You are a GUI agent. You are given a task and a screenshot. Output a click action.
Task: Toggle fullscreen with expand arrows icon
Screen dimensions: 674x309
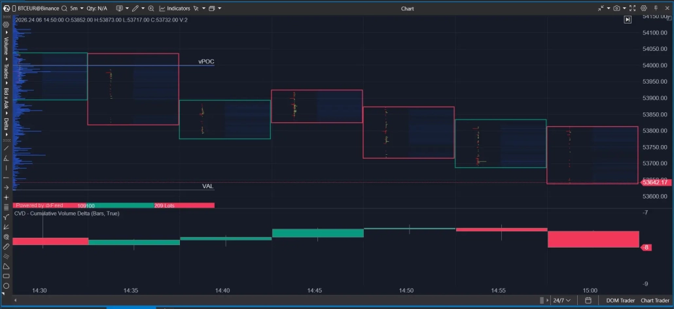click(x=632, y=8)
